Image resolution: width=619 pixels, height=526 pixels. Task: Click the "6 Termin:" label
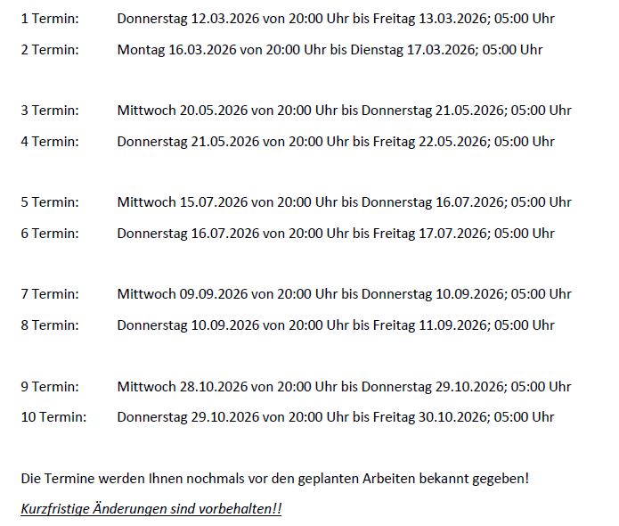click(x=50, y=233)
